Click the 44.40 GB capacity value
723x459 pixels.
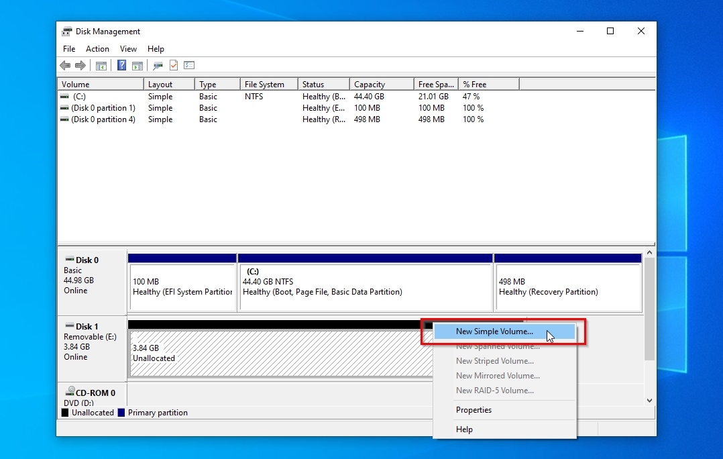pos(369,97)
